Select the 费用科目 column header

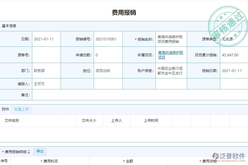[x=50, y=160]
